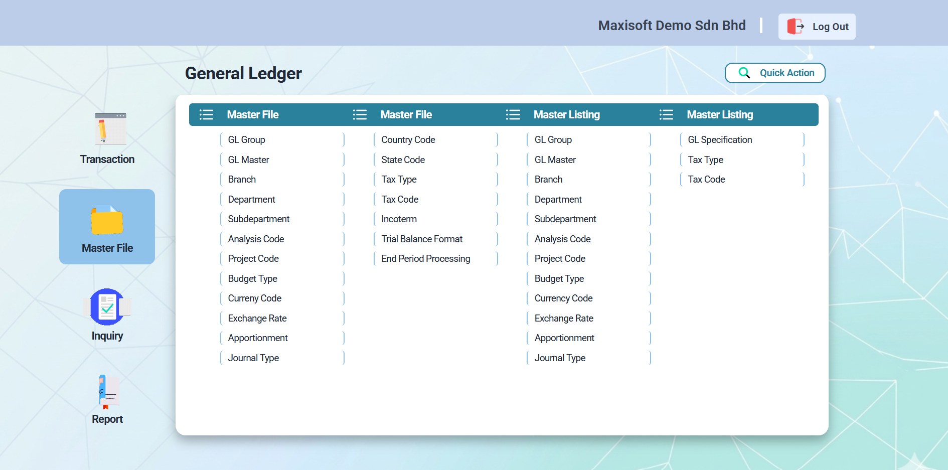Select Subdepartment in Master File
948x470 pixels.
click(282, 219)
